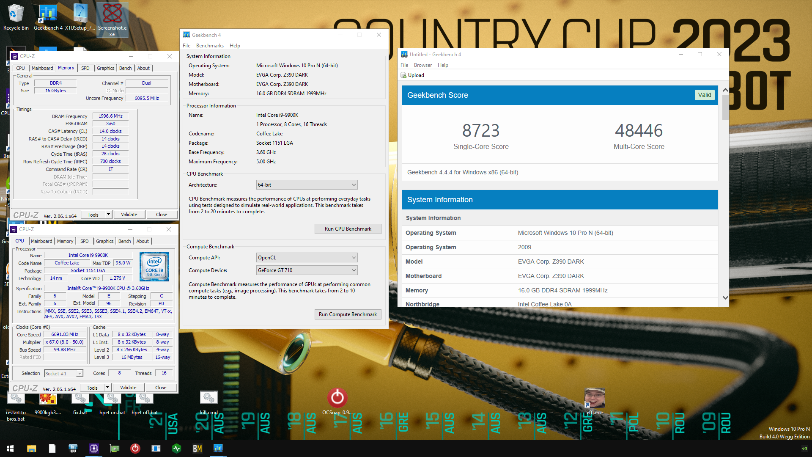Viewport: 812px width, 457px height.
Task: Open the Architecture 64-bit dropdown
Action: click(307, 185)
